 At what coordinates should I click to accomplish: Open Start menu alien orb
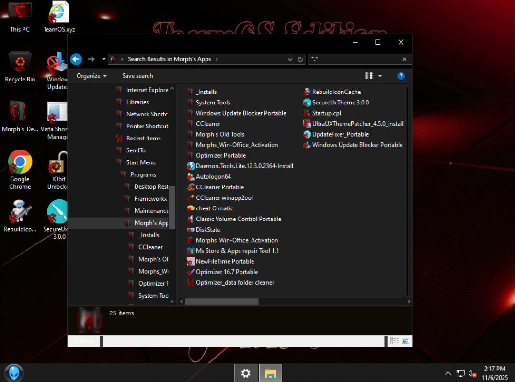coord(14,373)
